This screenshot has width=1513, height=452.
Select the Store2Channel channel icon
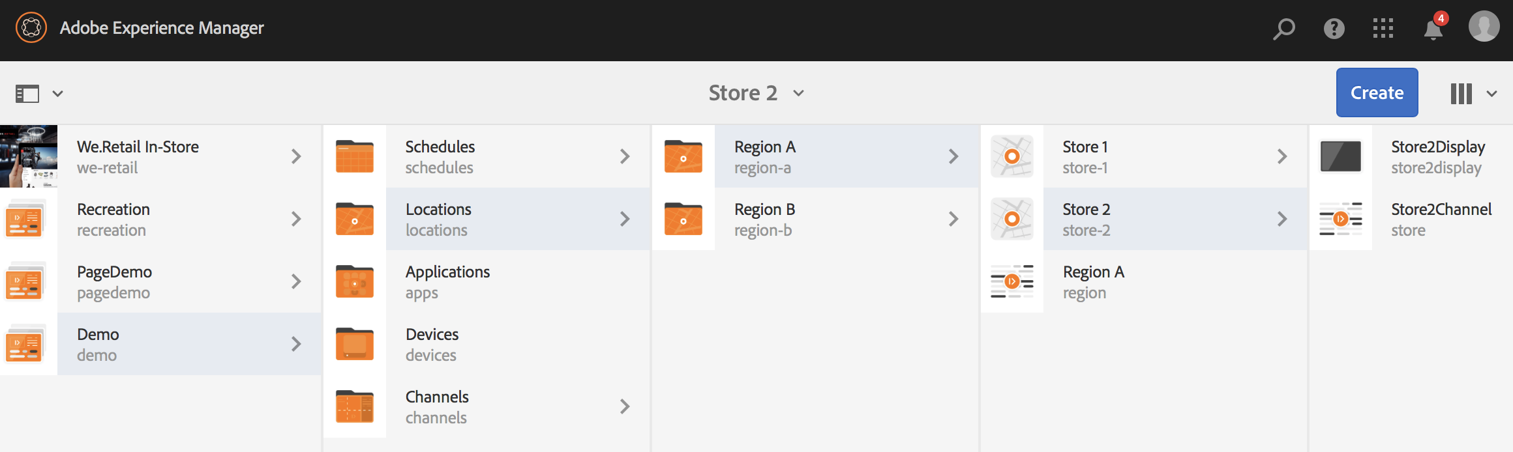point(1340,219)
